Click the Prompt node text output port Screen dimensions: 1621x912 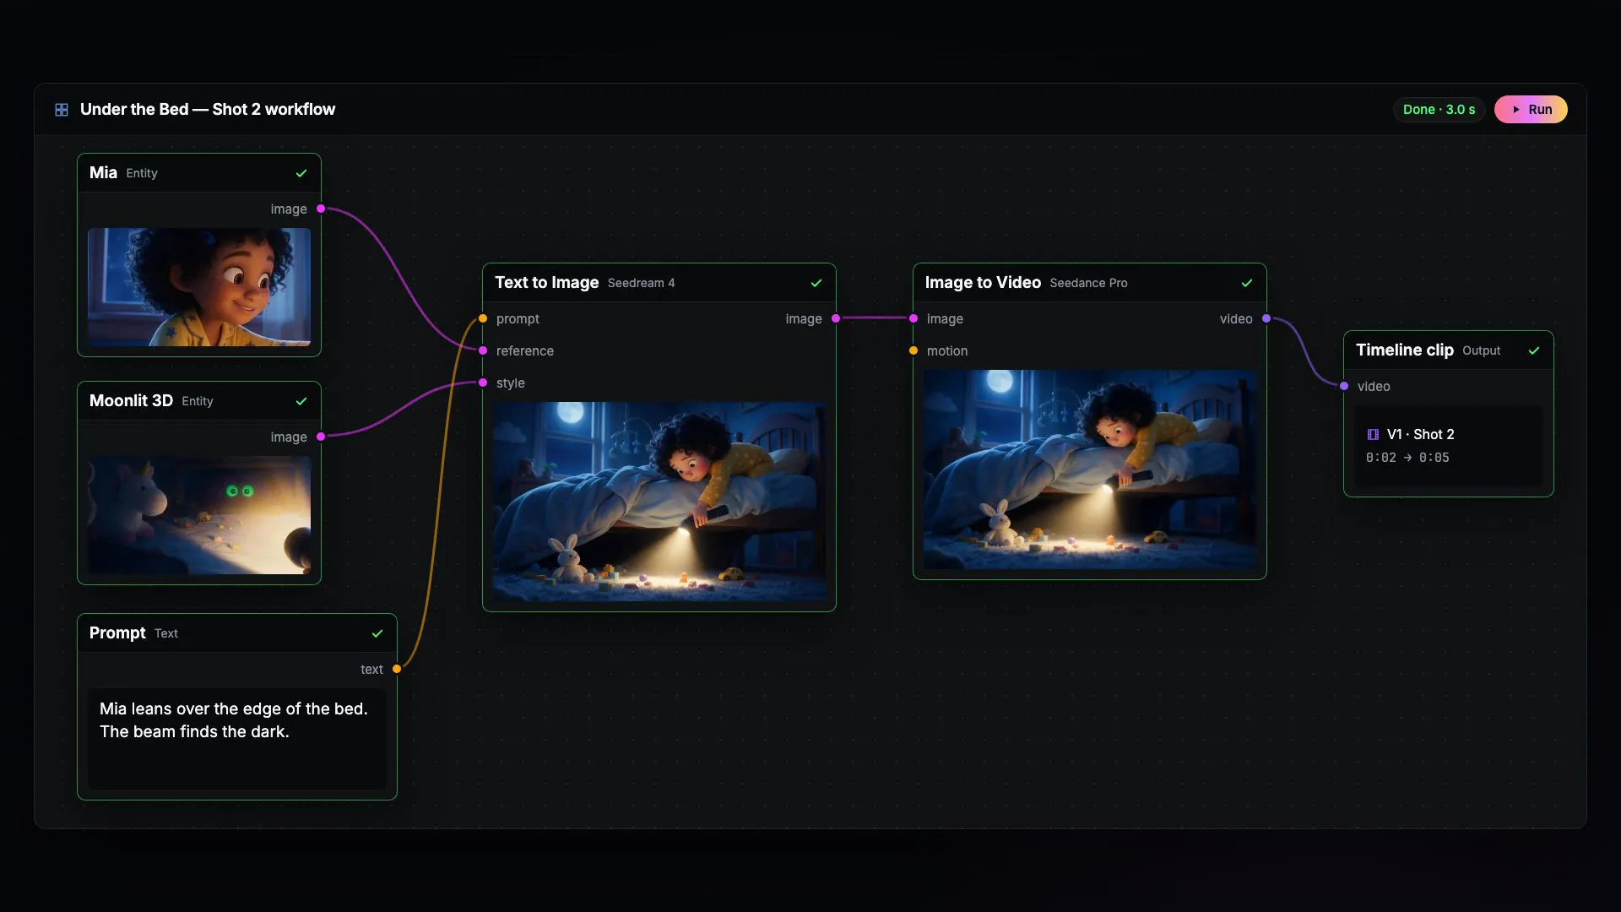(x=397, y=669)
